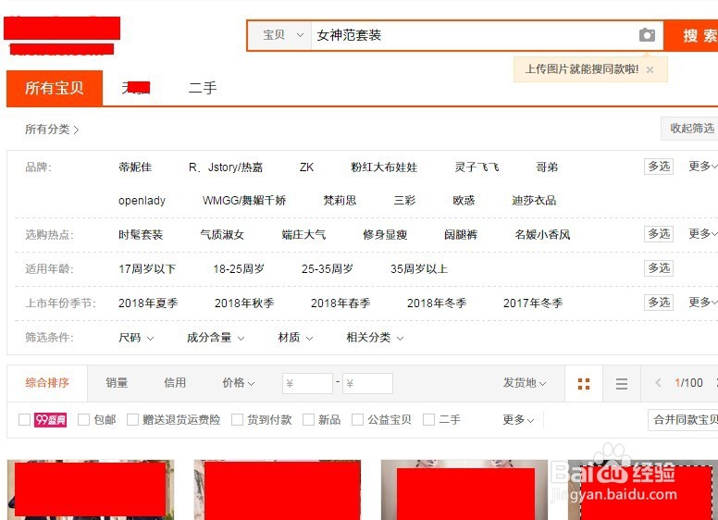Image resolution: width=718 pixels, height=520 pixels.
Task: Expand the 发货地 dropdown
Action: tap(525, 383)
